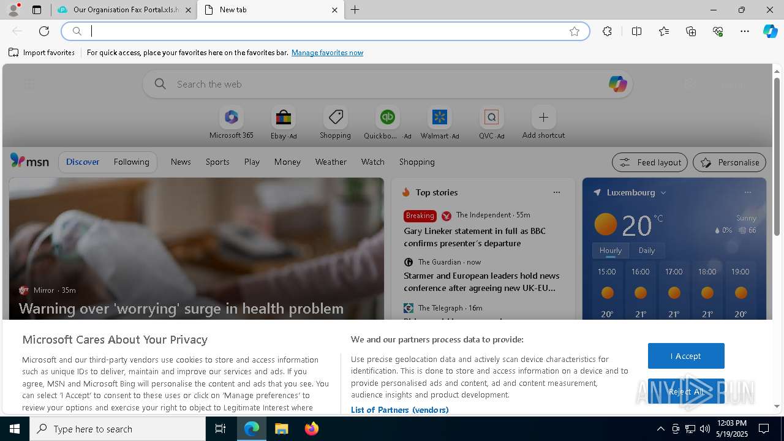This screenshot has height=441, width=784.
Task: Open the Money menu item
Action: pyautogui.click(x=287, y=162)
